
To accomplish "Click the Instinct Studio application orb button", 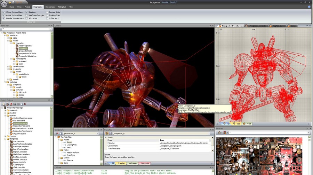I will click(x=4, y=4).
